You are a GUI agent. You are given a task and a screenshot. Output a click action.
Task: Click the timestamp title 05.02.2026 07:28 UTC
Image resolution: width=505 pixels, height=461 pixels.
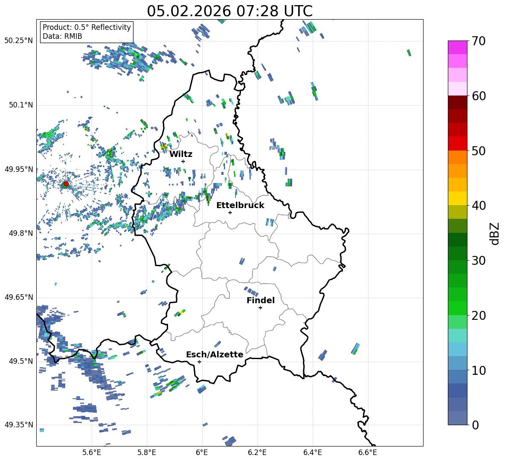pyautogui.click(x=229, y=11)
